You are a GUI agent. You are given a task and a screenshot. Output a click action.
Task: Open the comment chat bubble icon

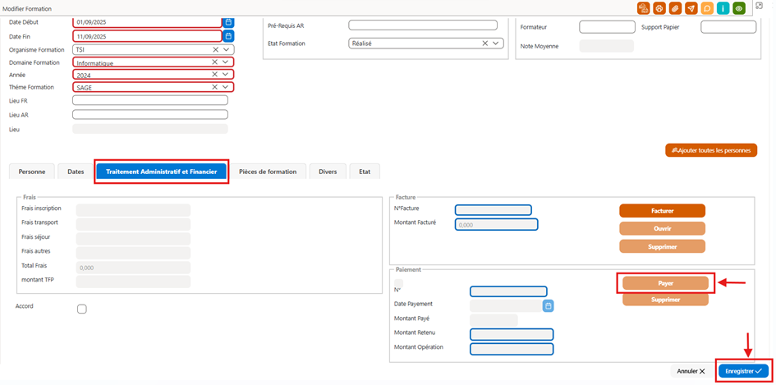click(x=707, y=8)
